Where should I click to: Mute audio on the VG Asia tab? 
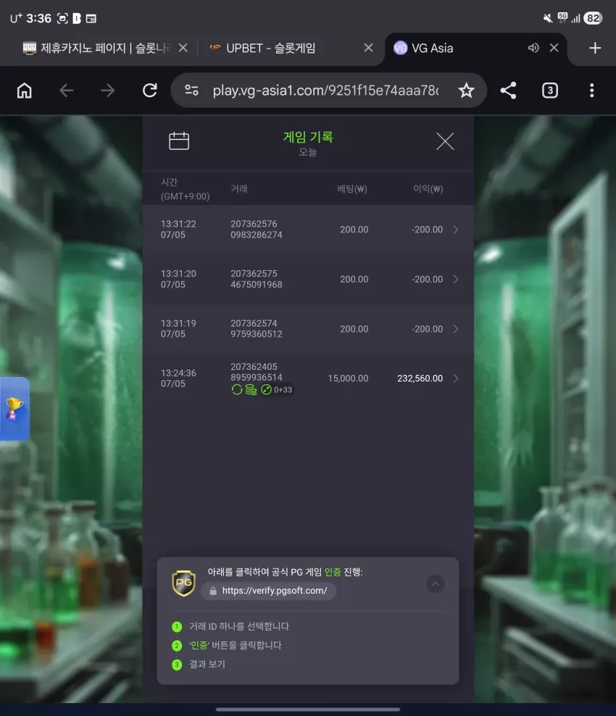(x=533, y=48)
